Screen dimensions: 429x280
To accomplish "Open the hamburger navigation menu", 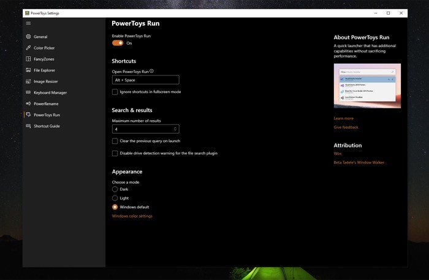I will (x=28, y=23).
